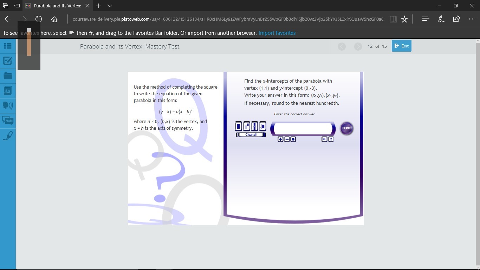Open the folder tool in the sidebar
Viewport: 480px width, 270px height.
(8, 76)
